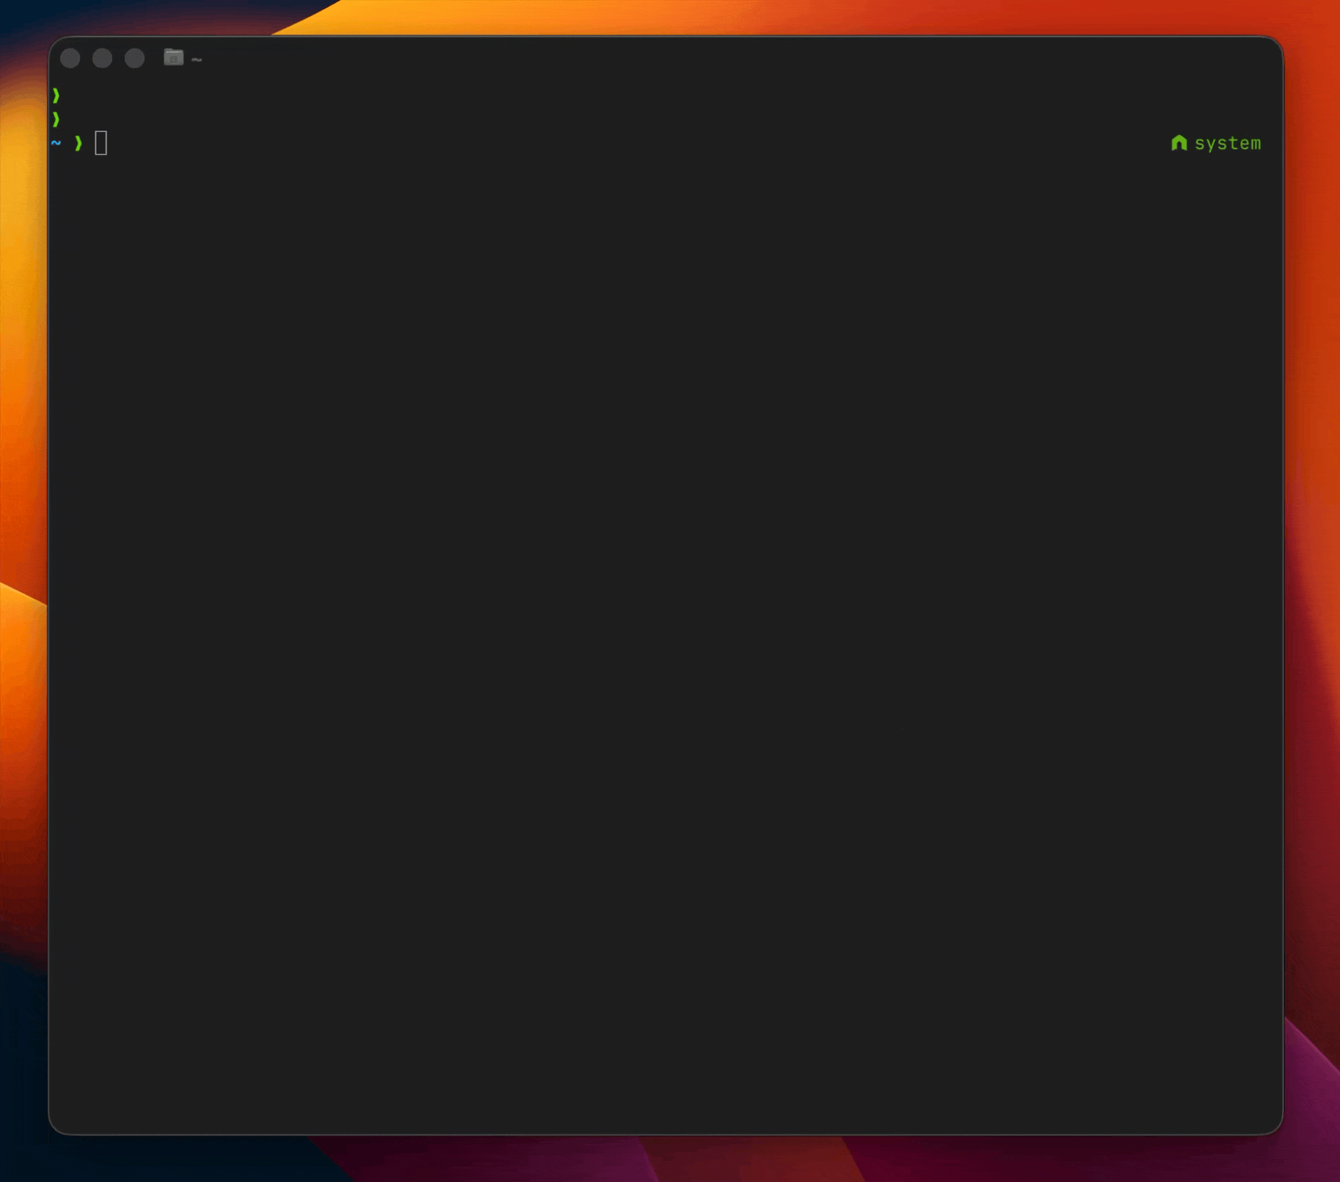Click the second green prompt chevron
1340x1182 pixels.
(x=56, y=119)
